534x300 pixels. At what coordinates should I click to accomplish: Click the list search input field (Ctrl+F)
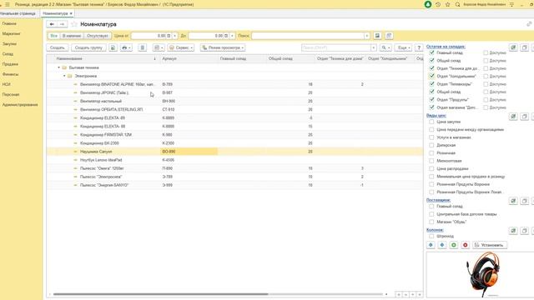336,47
